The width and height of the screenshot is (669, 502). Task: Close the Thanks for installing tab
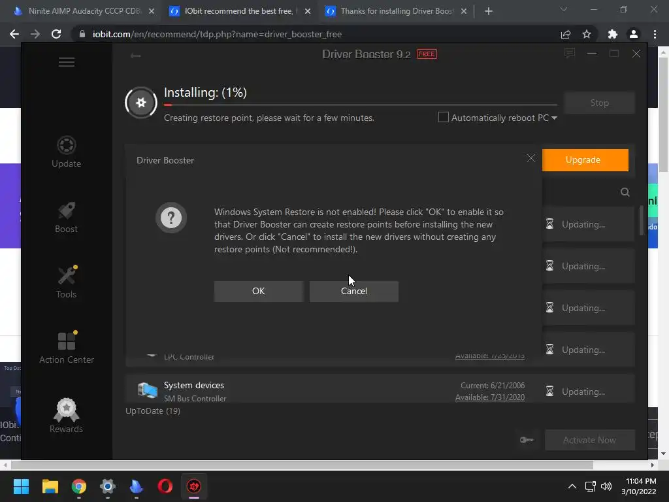pos(464,12)
